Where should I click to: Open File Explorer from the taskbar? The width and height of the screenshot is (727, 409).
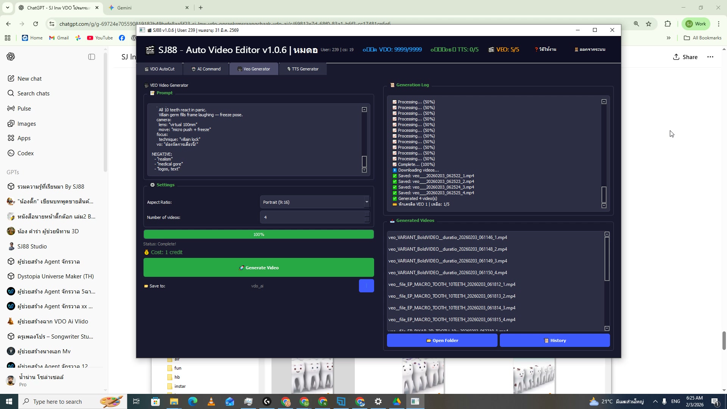pyautogui.click(x=174, y=401)
